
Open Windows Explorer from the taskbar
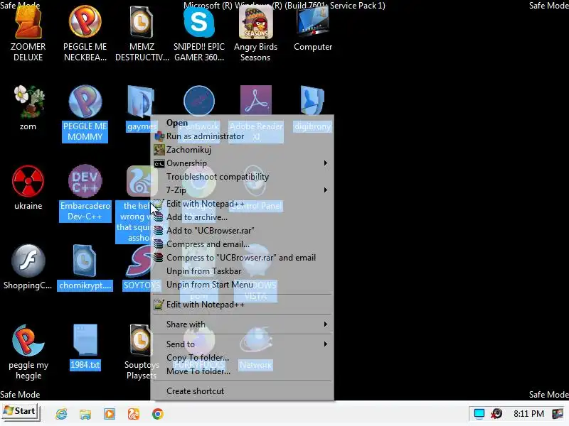(x=85, y=414)
